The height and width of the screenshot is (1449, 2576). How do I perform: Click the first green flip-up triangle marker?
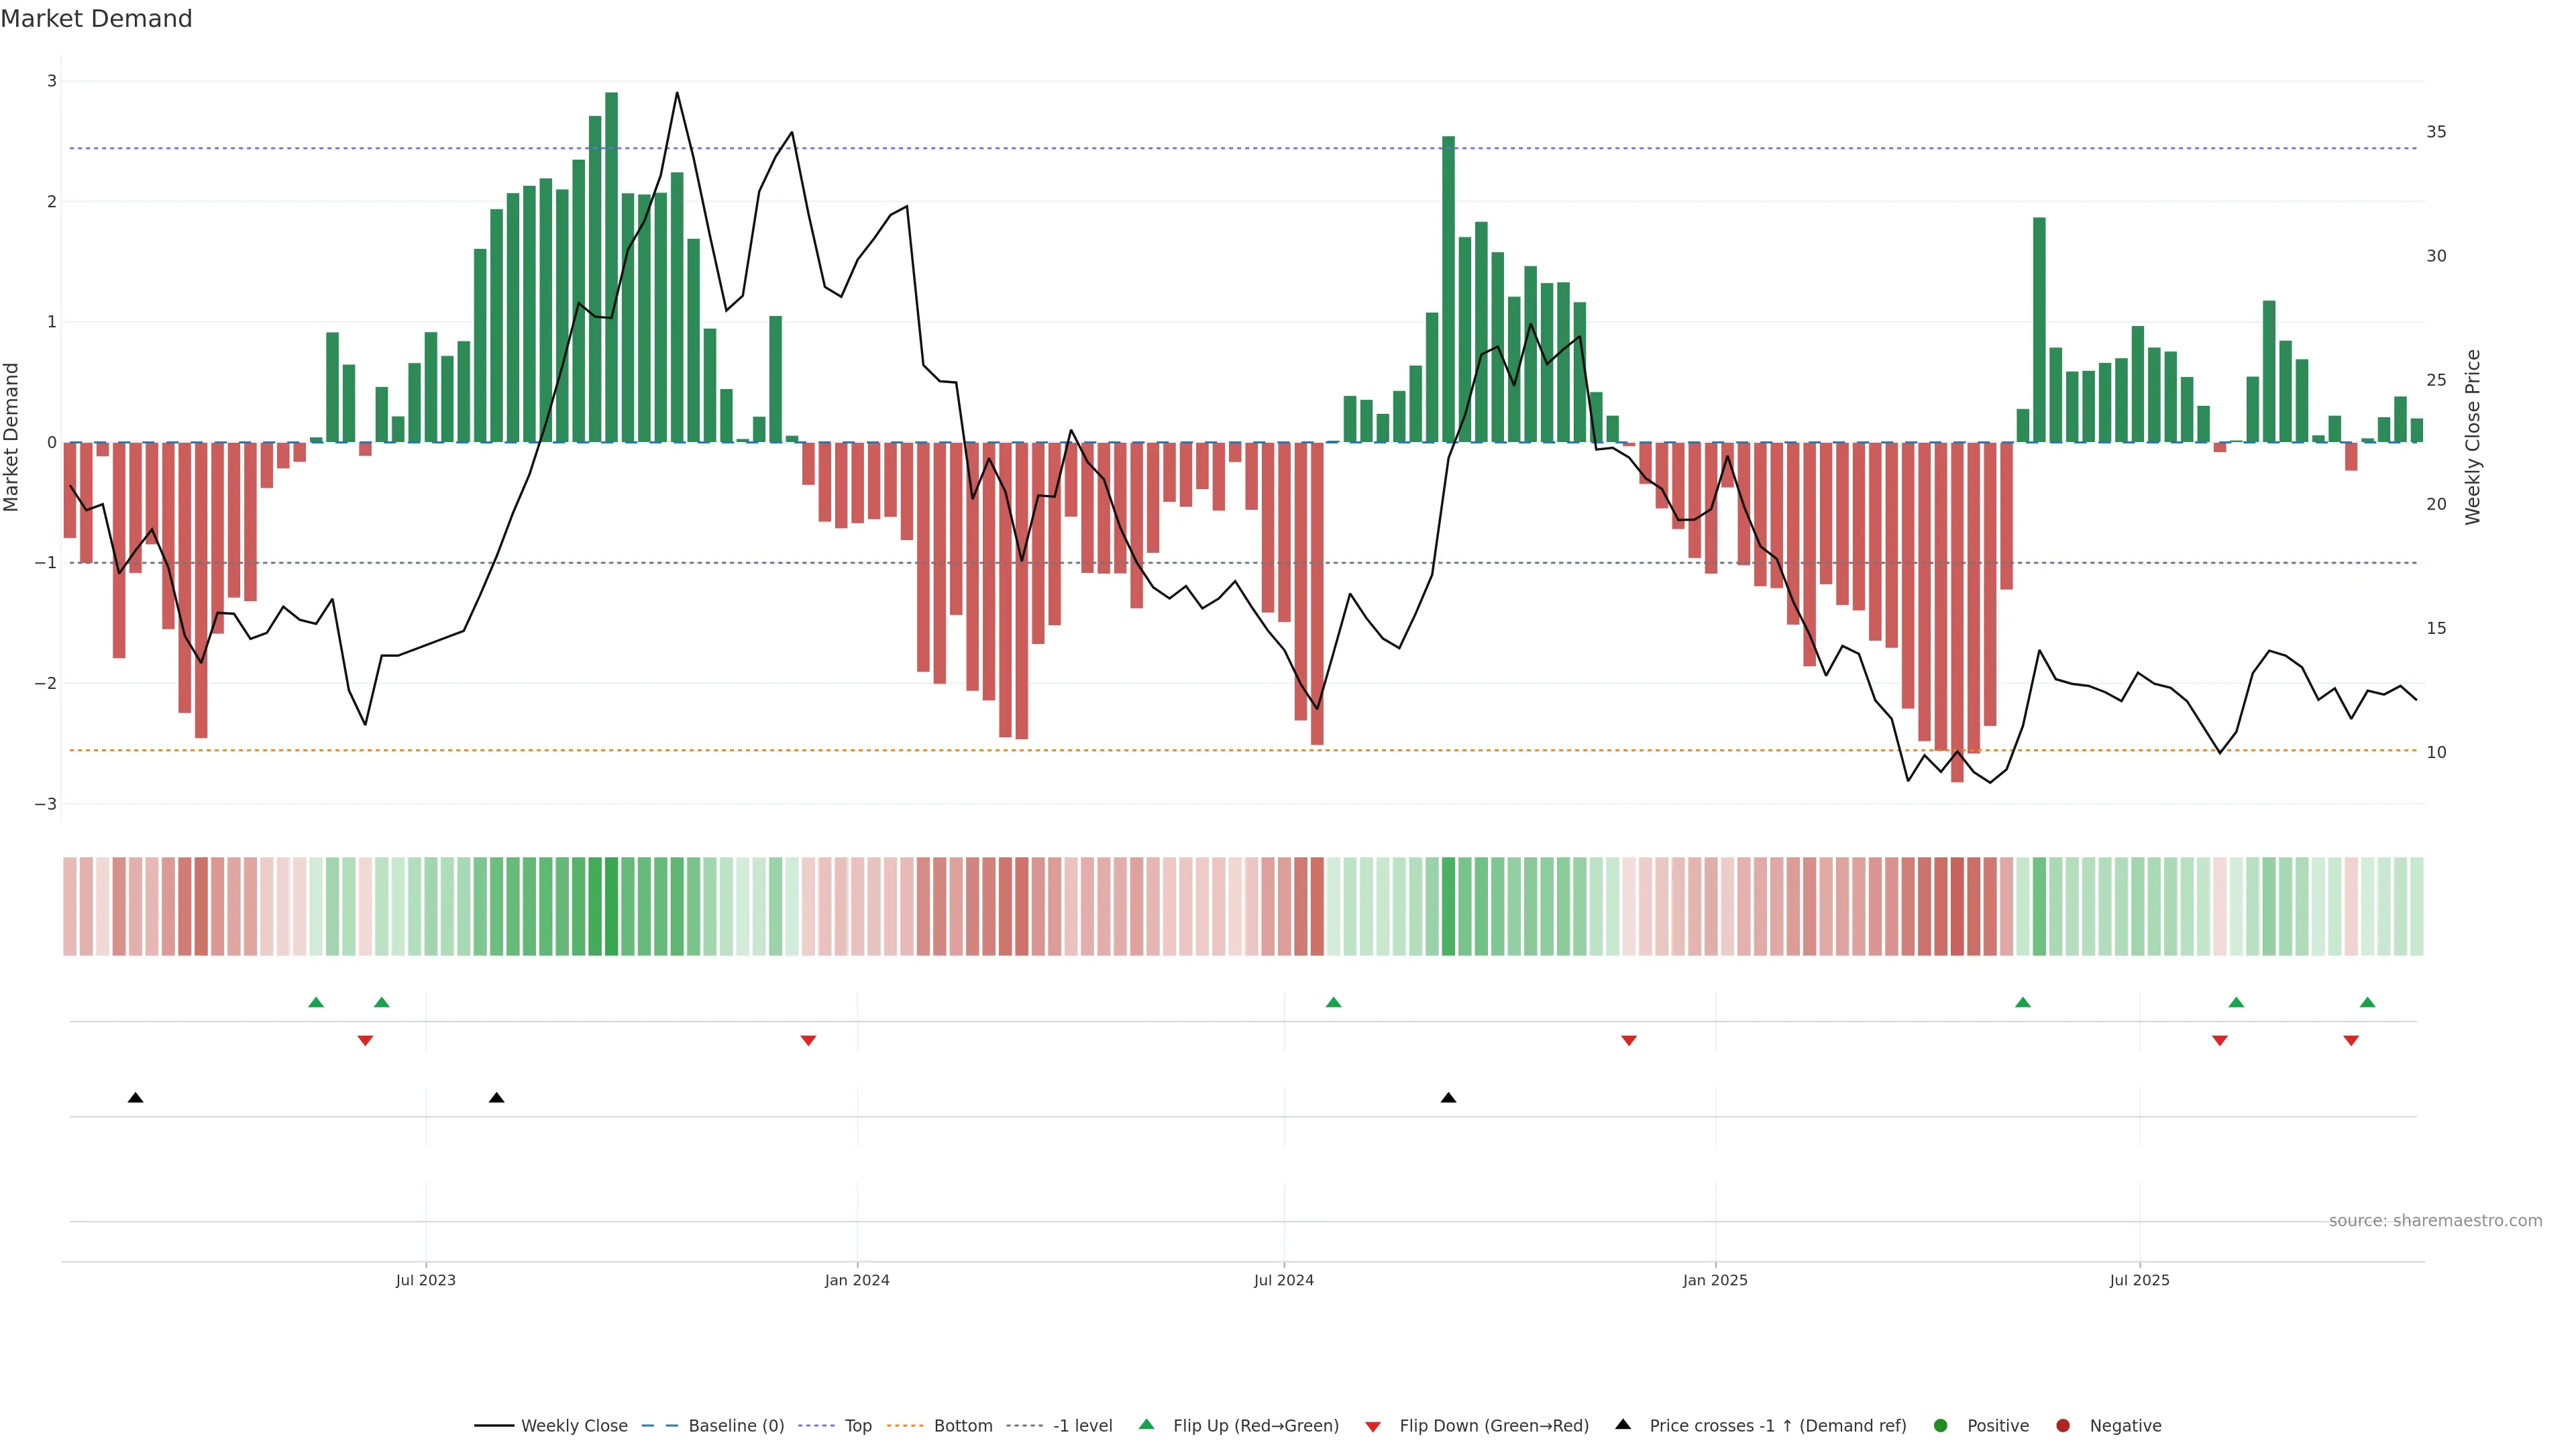pos(316,1002)
